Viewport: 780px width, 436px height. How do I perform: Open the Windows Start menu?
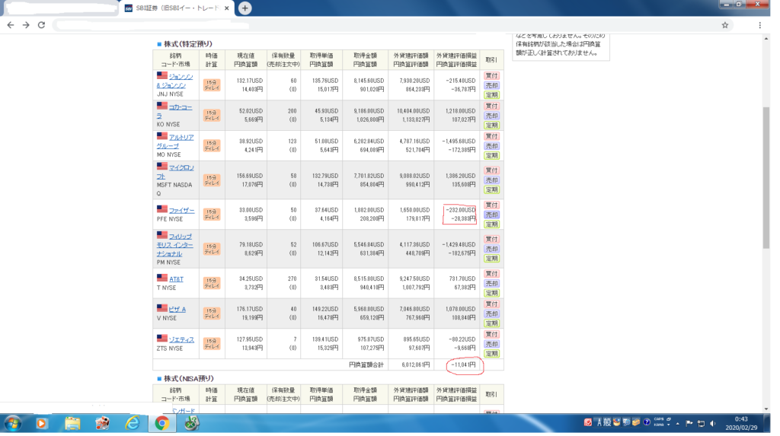[x=12, y=424]
